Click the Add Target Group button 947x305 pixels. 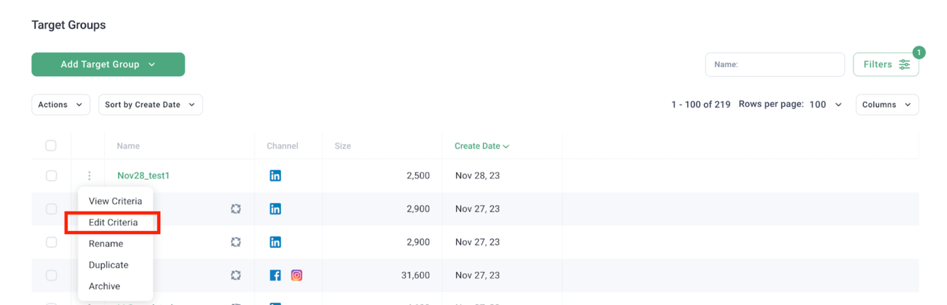point(108,64)
